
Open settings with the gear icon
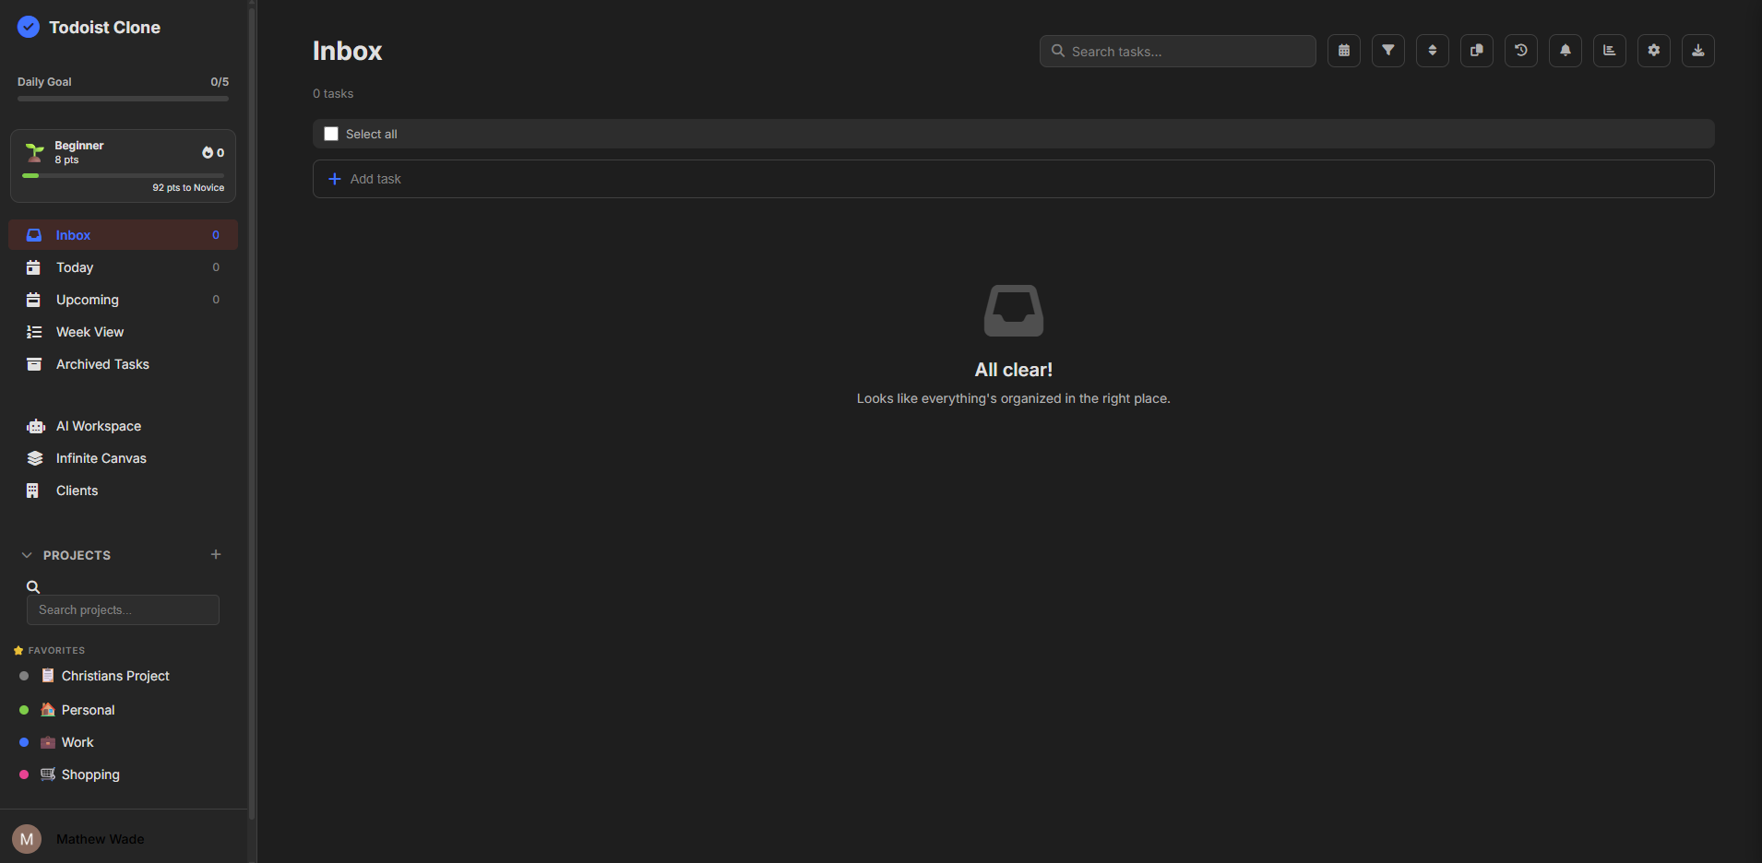click(1653, 51)
